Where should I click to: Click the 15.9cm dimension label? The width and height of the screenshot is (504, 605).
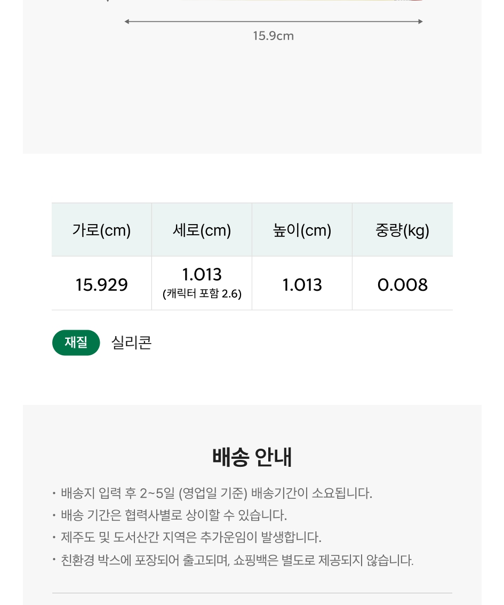pyautogui.click(x=274, y=36)
